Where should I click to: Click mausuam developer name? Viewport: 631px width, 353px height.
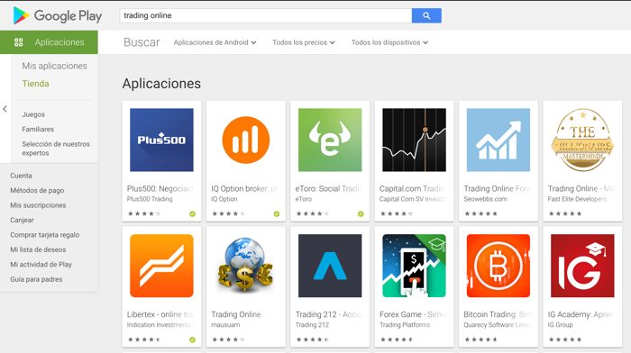point(225,325)
